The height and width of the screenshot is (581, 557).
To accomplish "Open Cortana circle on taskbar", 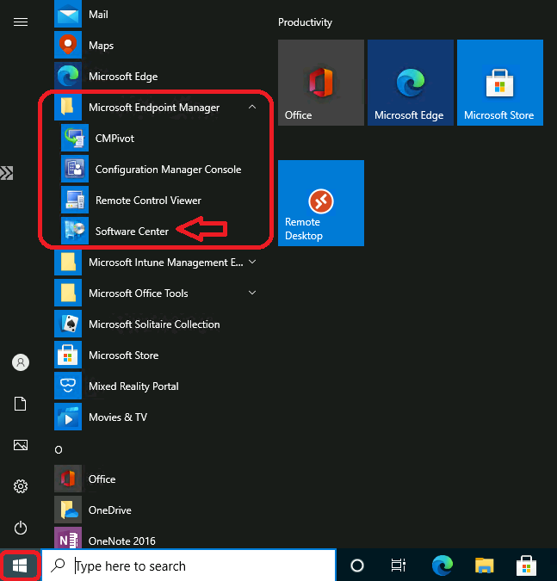I will pyautogui.click(x=357, y=566).
